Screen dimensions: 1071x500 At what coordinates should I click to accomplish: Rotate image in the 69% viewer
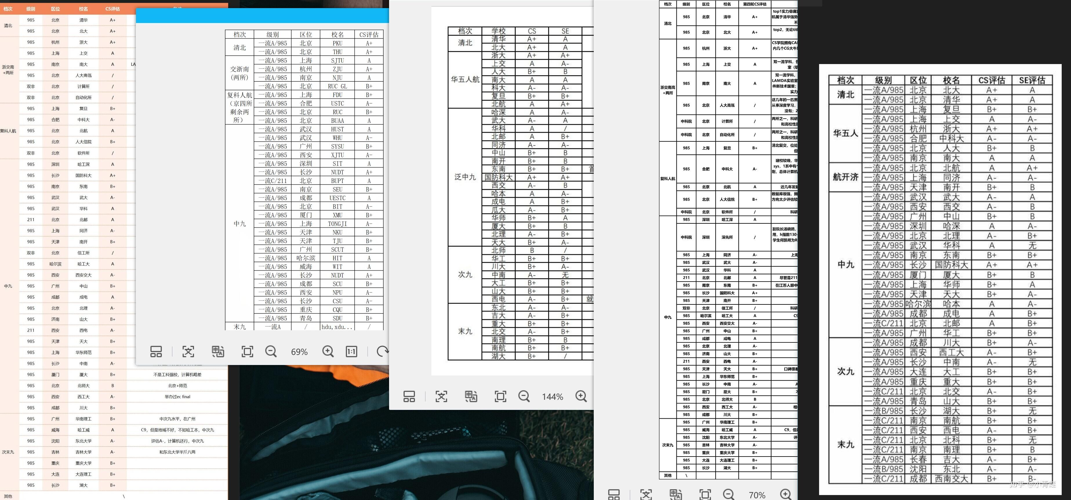pyautogui.click(x=382, y=352)
